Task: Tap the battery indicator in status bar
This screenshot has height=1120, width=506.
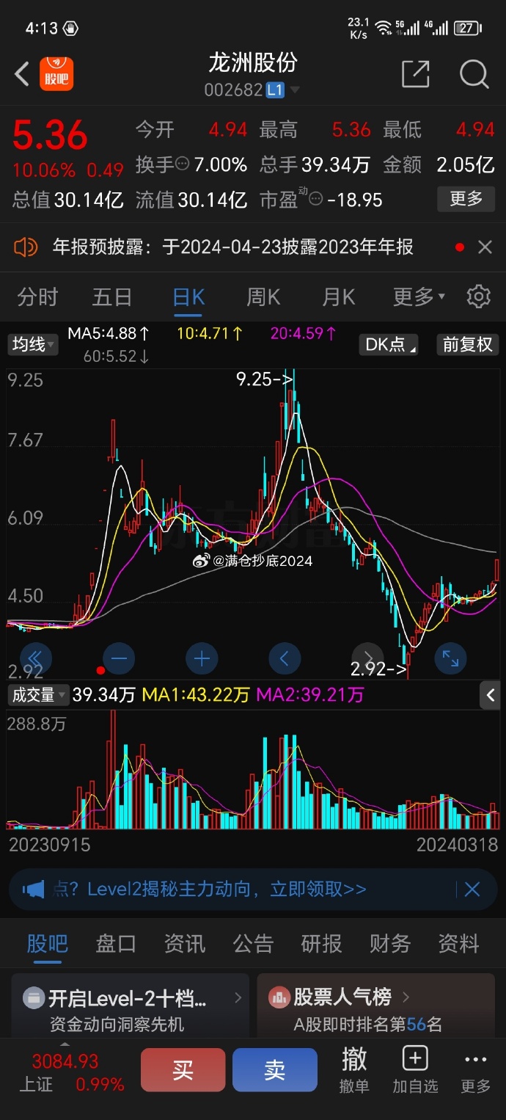Action: (x=467, y=29)
